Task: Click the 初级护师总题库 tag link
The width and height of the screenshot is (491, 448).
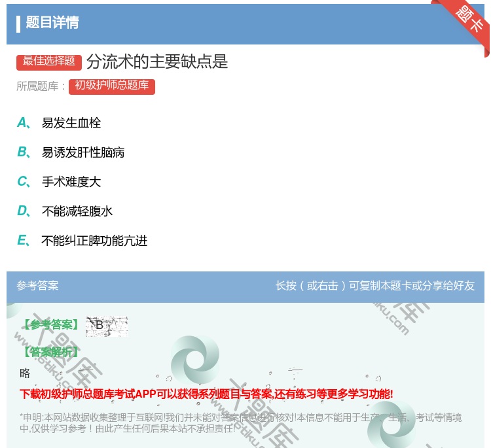Action: click(x=112, y=86)
